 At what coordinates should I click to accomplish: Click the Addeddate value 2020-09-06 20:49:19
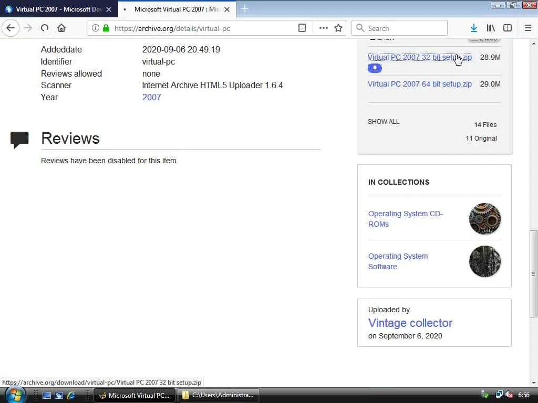(181, 50)
